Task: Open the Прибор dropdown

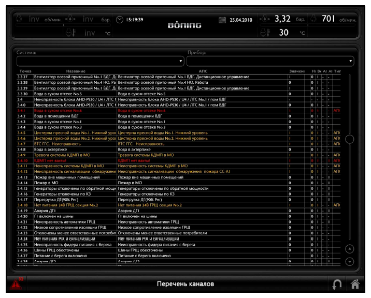Action: (x=270, y=61)
